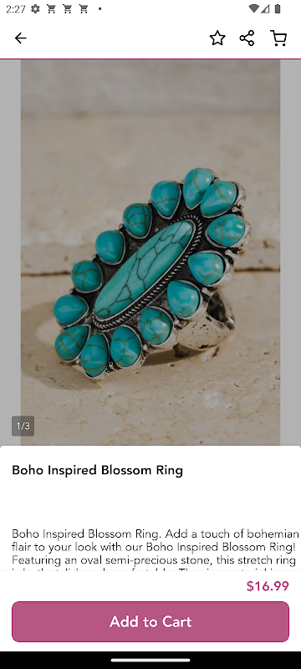Click the $16.99 price label
Viewport: 301px width, 669px height.
[x=268, y=586]
